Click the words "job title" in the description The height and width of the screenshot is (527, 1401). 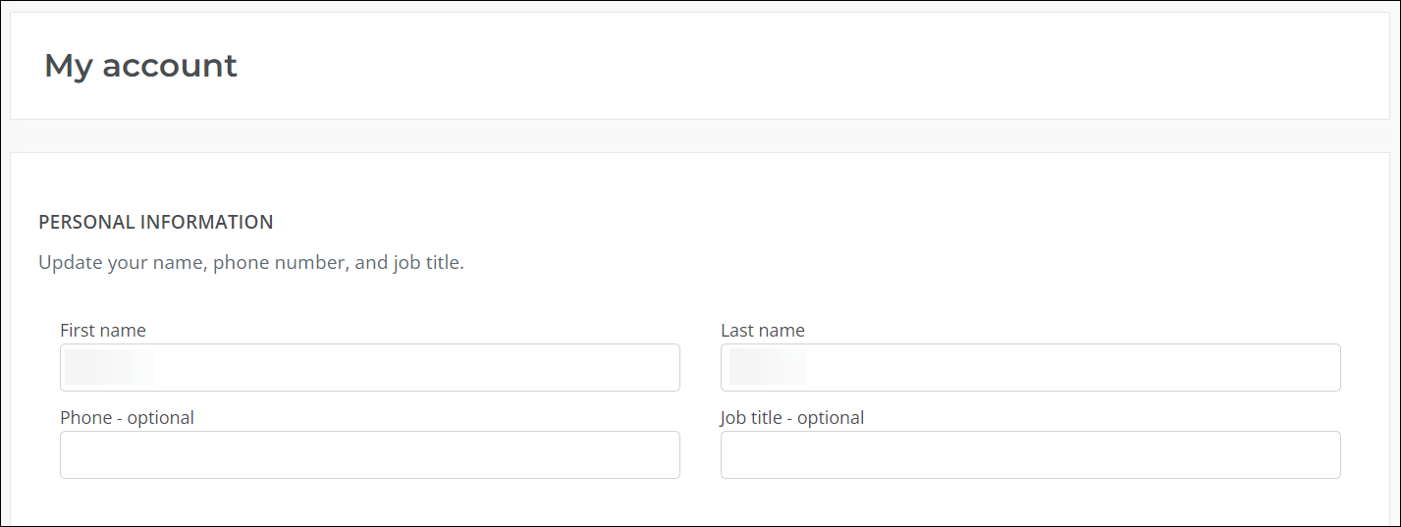[x=427, y=263]
